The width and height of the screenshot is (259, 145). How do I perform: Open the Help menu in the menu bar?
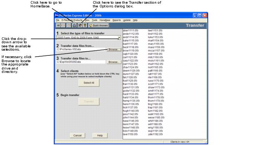[x=135, y=20]
